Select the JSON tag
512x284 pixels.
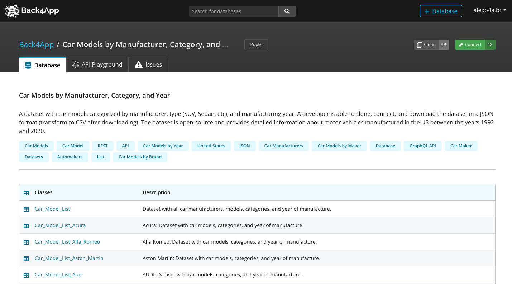pyautogui.click(x=245, y=146)
